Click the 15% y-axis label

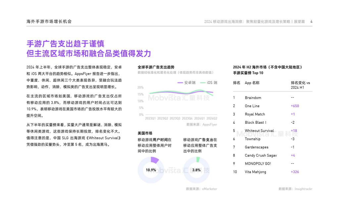(x=140, y=94)
